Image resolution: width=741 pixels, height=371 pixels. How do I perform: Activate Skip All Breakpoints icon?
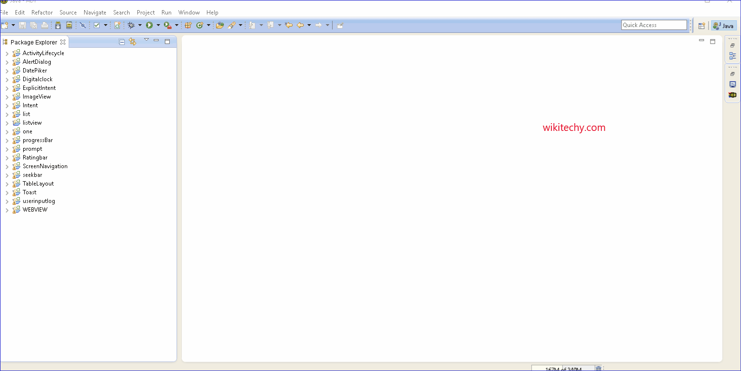coord(82,25)
